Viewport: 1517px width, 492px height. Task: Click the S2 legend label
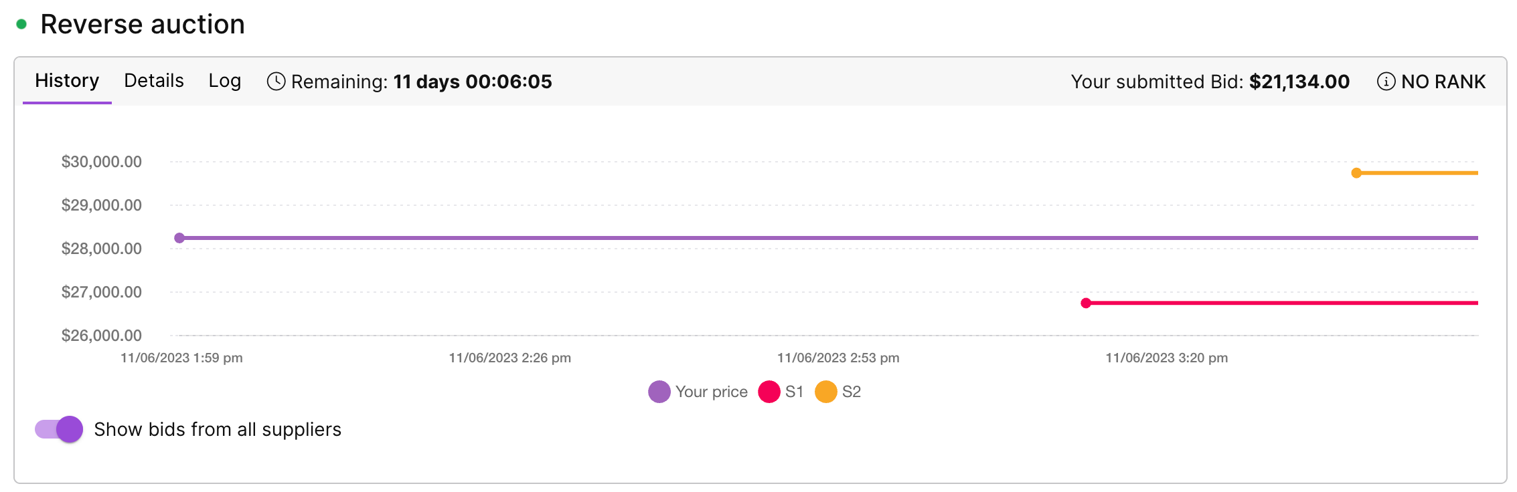point(851,392)
